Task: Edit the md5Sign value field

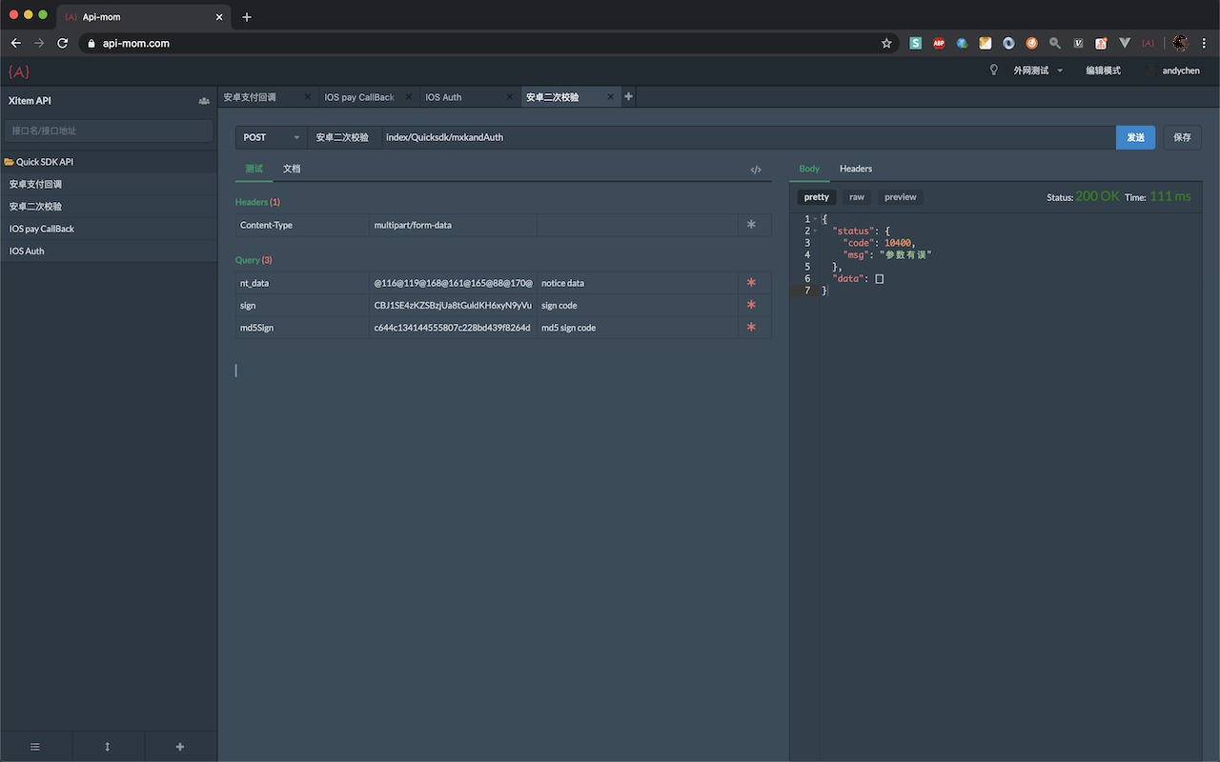Action: click(x=454, y=328)
